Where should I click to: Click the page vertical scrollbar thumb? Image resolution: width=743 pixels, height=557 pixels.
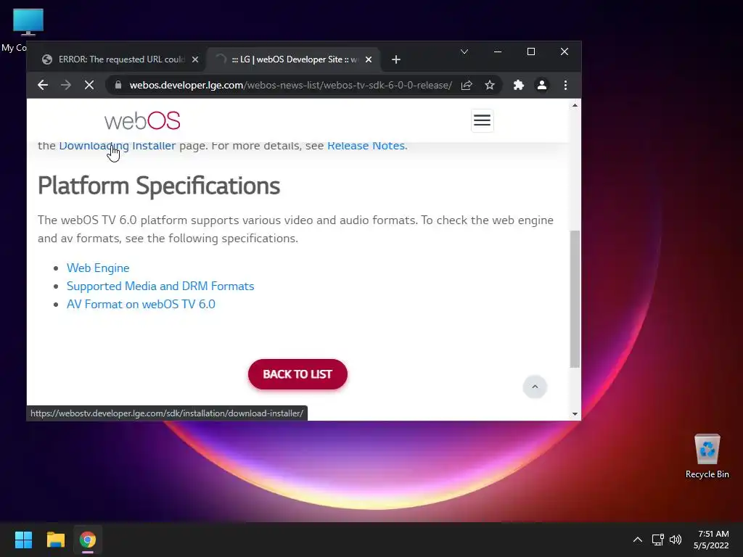(575, 299)
